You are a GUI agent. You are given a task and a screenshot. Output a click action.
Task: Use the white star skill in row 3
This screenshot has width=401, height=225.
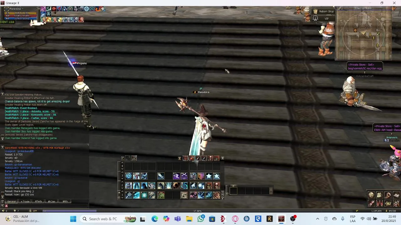coord(209,176)
